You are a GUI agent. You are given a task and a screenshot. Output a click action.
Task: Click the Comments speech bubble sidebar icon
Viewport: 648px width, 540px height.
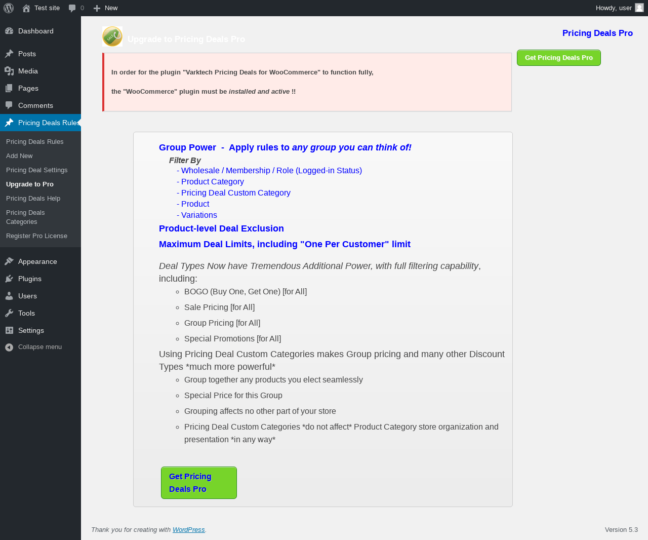tap(9, 105)
